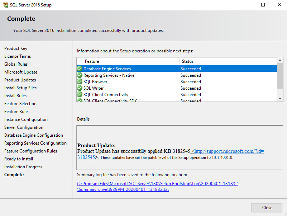Select the Installation Progress step
Viewport: 287px width, 216px height.
coord(23,167)
